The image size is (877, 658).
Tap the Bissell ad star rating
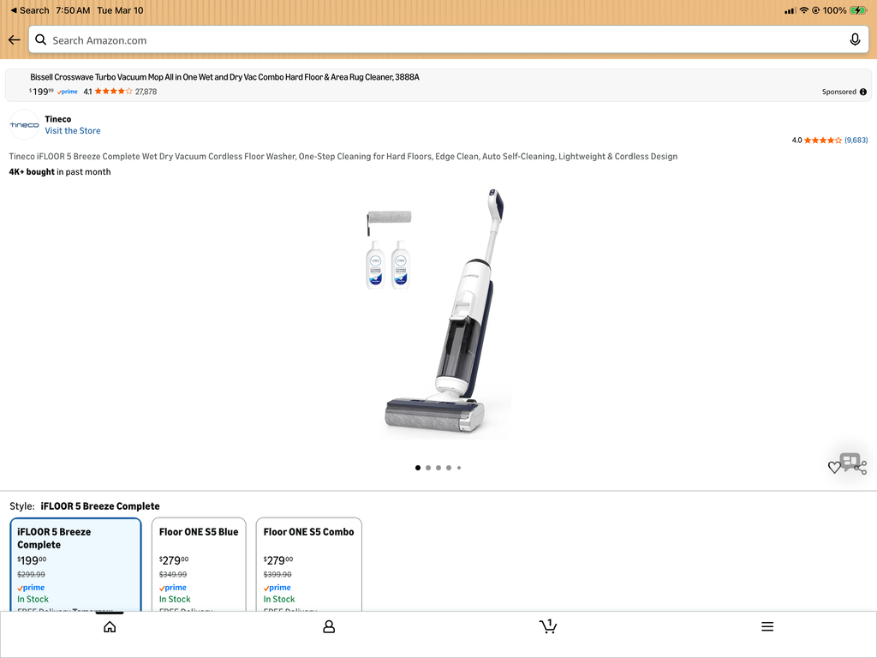(x=114, y=91)
